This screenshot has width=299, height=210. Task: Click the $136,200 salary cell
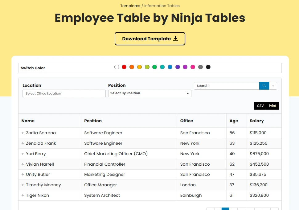tap(264, 185)
